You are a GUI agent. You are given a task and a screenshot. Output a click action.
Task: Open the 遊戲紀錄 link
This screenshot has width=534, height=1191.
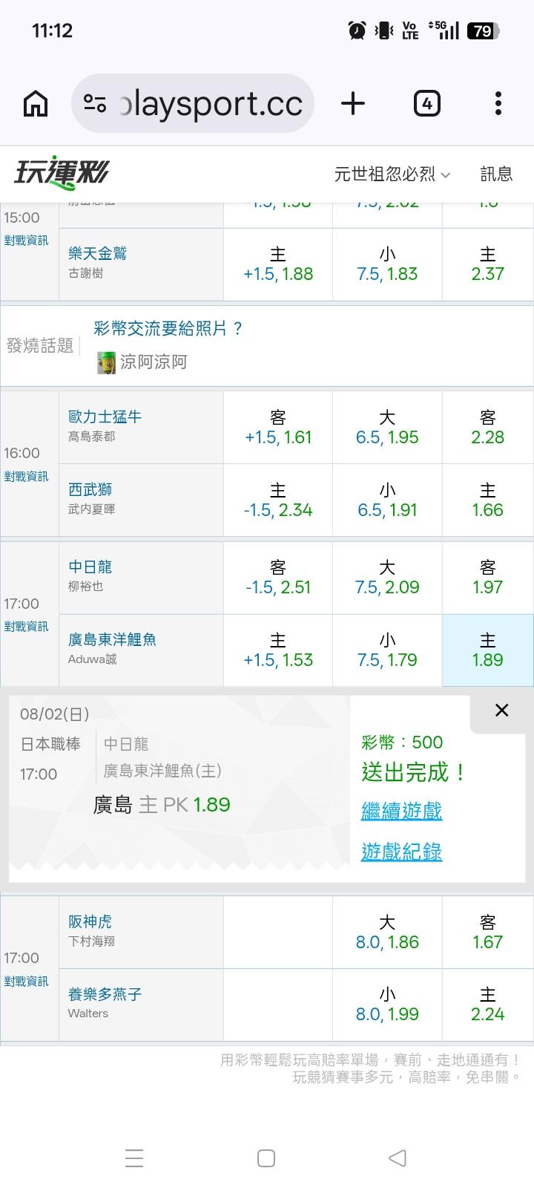tap(401, 852)
